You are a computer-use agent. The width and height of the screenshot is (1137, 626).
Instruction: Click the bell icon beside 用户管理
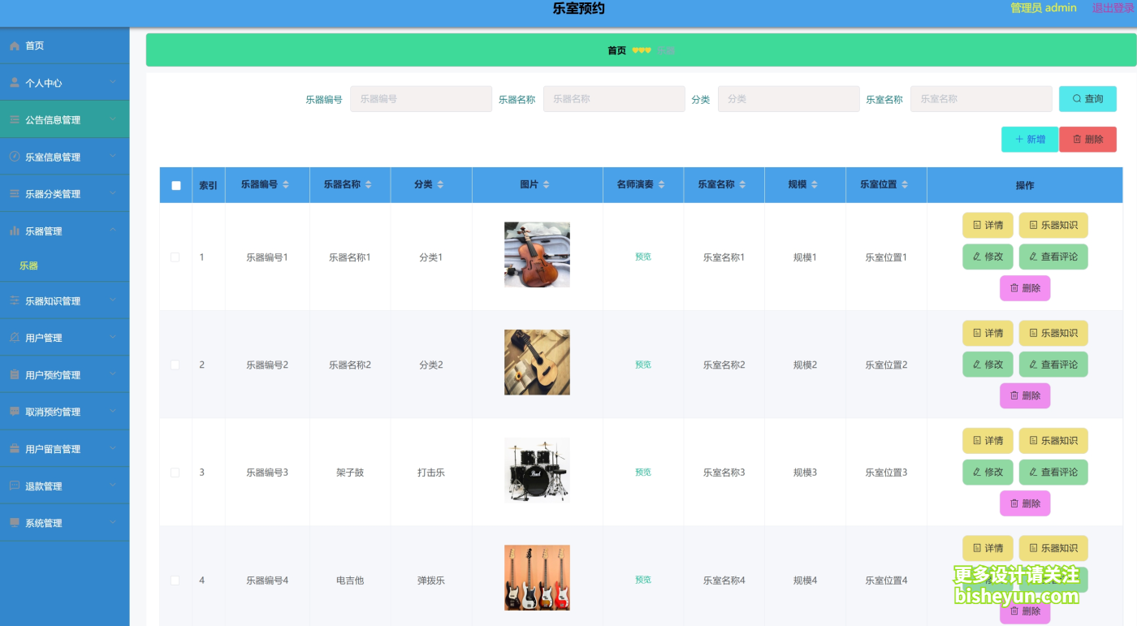point(15,338)
